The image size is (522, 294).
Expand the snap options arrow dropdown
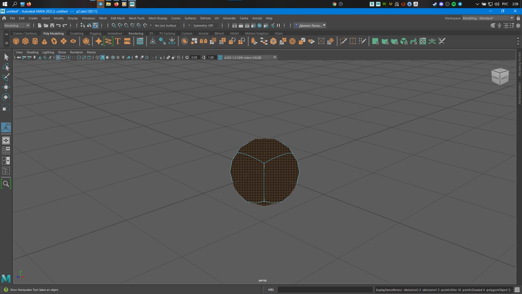(x=150, y=25)
